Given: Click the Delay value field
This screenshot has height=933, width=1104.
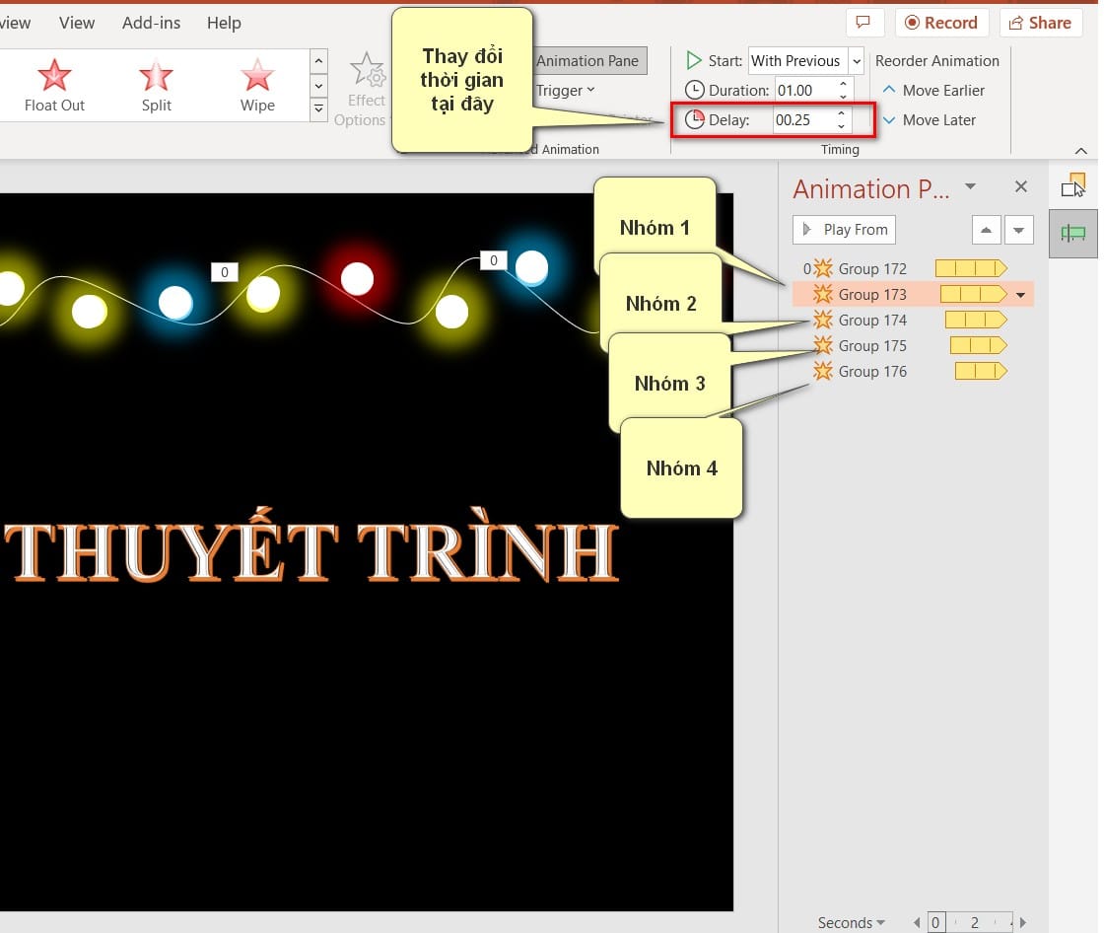Looking at the screenshot, I should click(803, 119).
